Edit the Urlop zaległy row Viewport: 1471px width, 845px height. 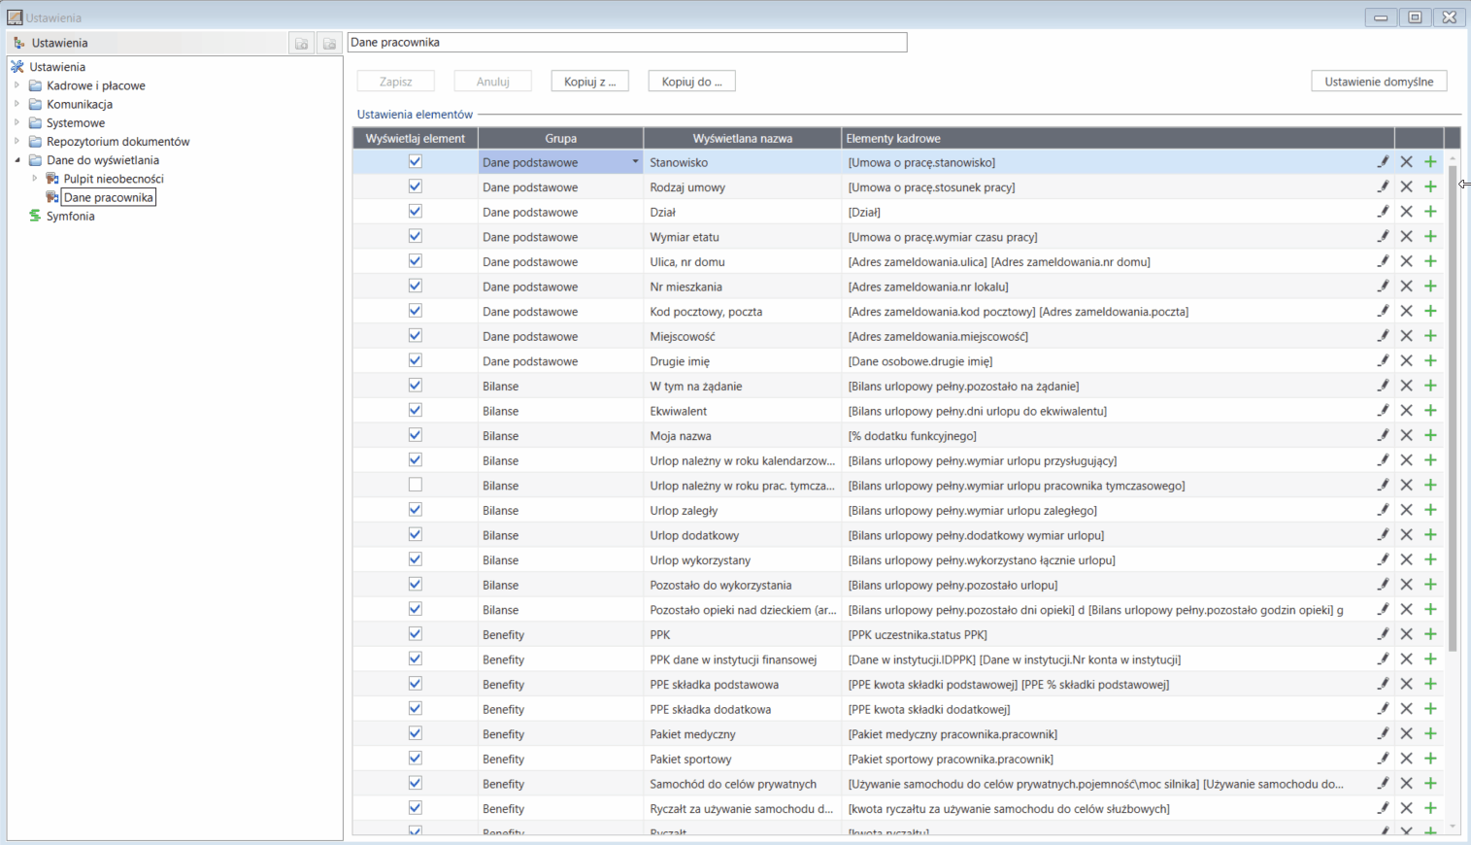[1383, 510]
